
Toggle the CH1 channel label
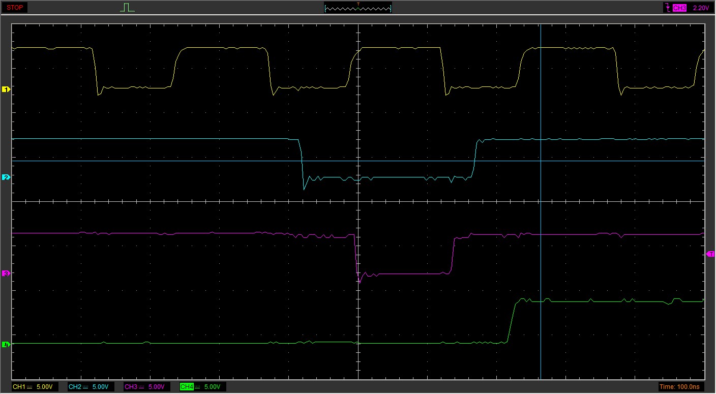point(19,387)
